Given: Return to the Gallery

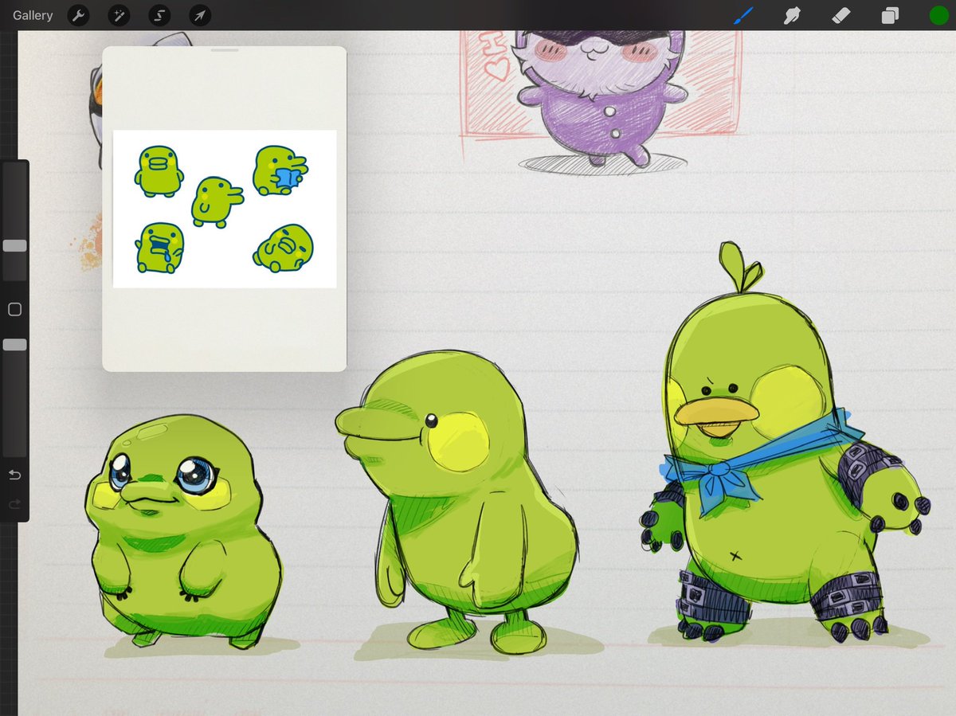Looking at the screenshot, I should tap(33, 15).
